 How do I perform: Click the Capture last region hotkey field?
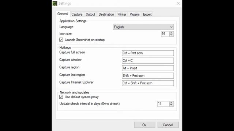pyautogui.click(x=148, y=76)
